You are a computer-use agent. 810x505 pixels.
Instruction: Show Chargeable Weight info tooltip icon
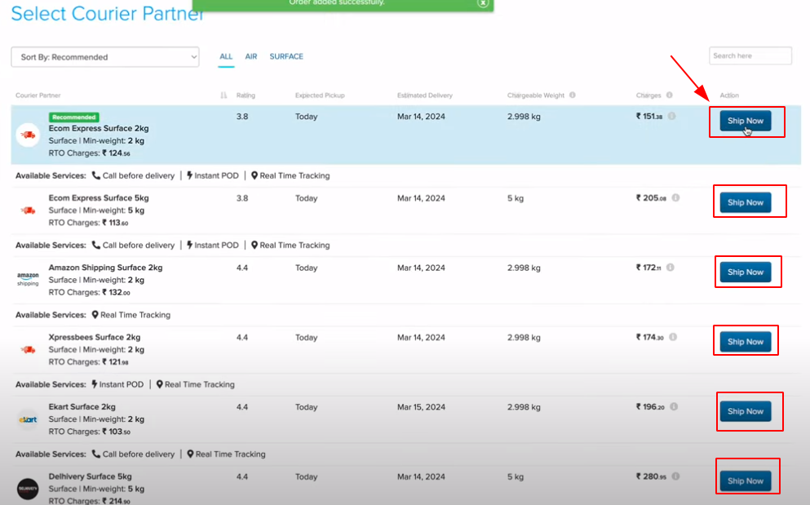pos(573,95)
